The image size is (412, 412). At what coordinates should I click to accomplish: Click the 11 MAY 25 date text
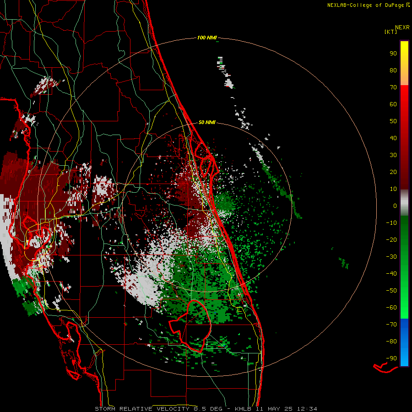coord(275,409)
